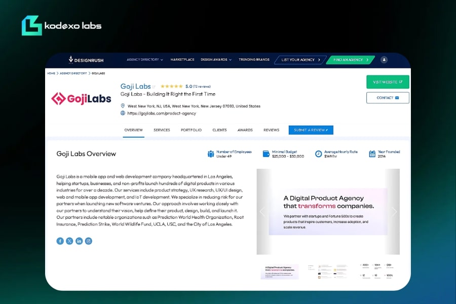Click the "$149/hr" hourly rate value
The width and height of the screenshot is (456, 304).
coord(330,156)
